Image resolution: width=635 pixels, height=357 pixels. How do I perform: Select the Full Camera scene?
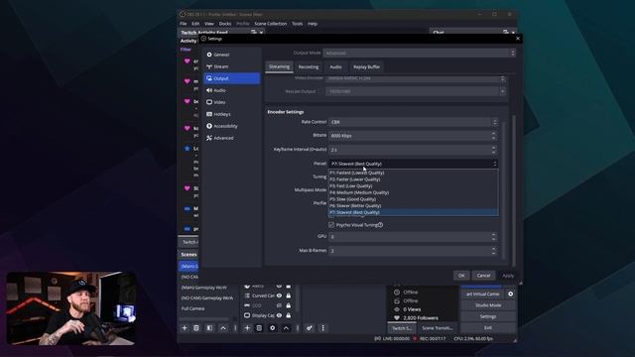[x=192, y=308]
